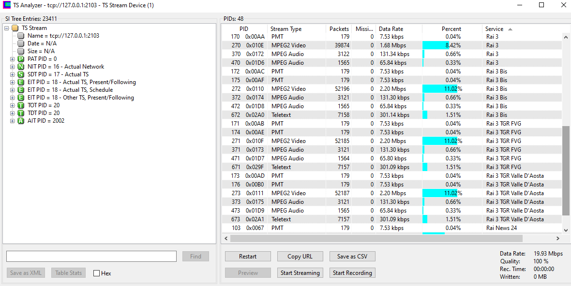Image resolution: width=571 pixels, height=286 pixels.
Task: Click percent bar of PID 270 row
Action: click(x=436, y=45)
